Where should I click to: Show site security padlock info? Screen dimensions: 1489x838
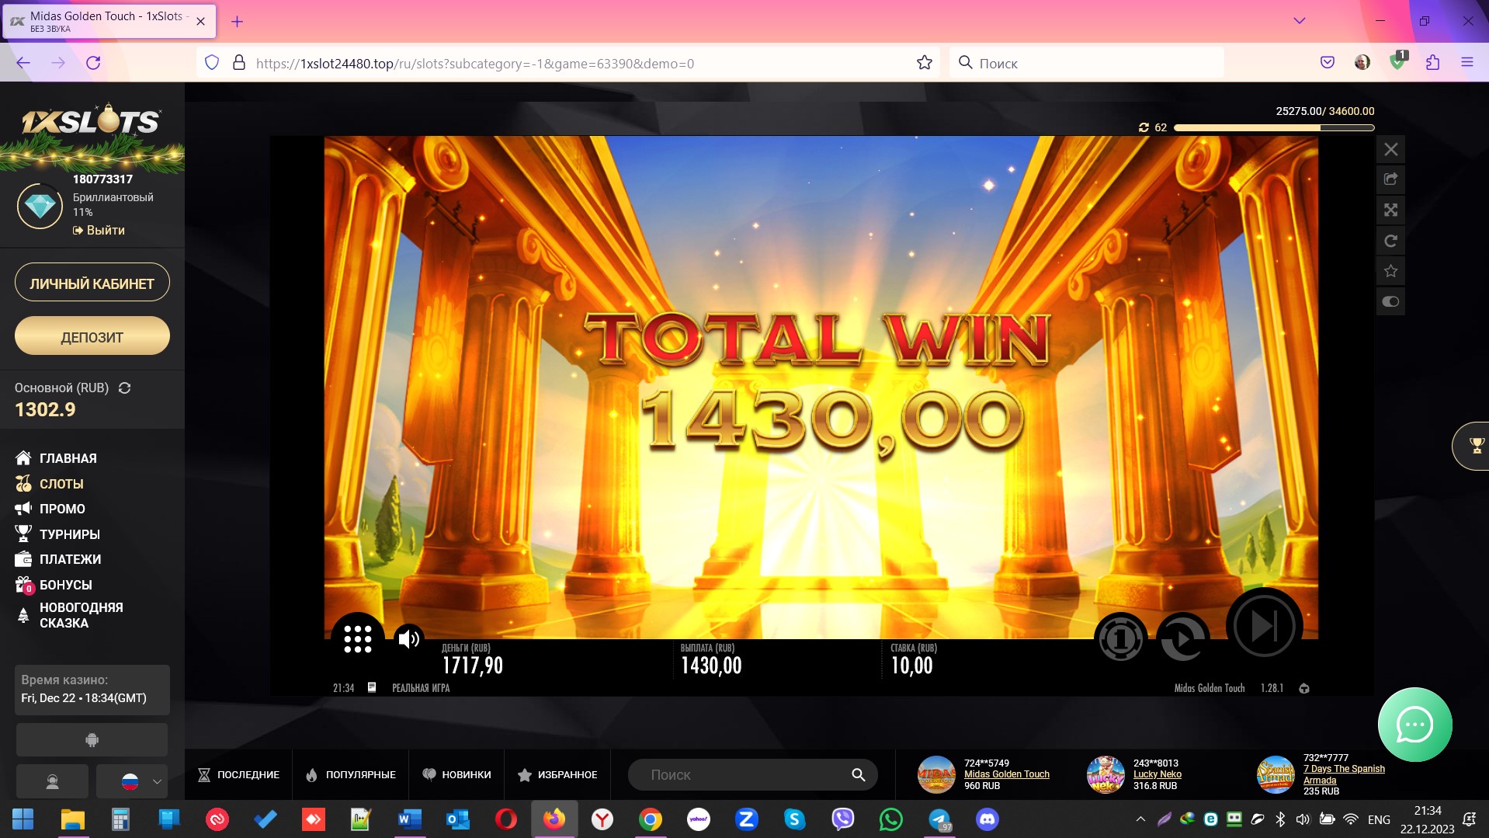[239, 63]
